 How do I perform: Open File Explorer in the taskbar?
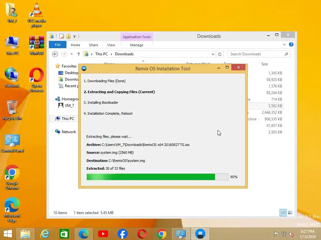pyautogui.click(x=25, y=234)
